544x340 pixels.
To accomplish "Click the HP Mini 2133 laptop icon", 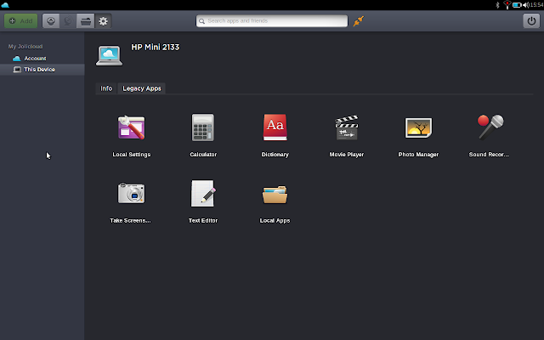I will tap(109, 55).
